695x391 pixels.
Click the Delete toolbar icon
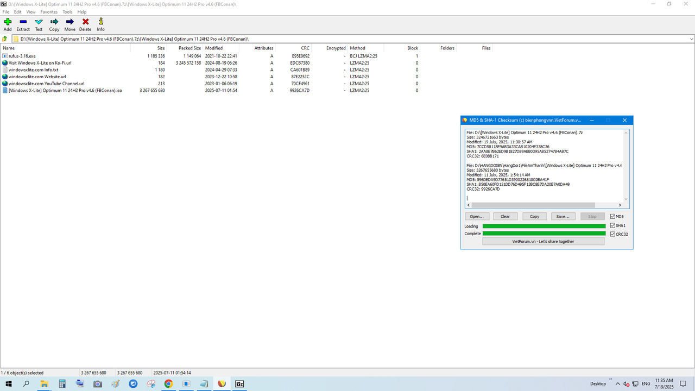point(85,24)
